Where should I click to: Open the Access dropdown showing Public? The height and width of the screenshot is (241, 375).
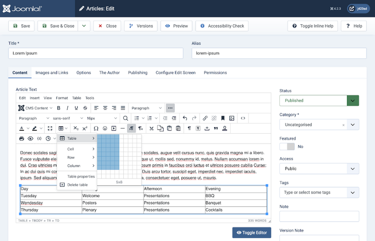[319, 169]
